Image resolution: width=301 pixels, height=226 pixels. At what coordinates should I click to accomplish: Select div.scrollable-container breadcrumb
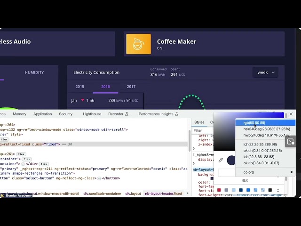coord(103,194)
